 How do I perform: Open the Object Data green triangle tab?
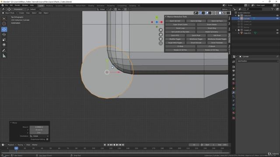tap(234, 109)
